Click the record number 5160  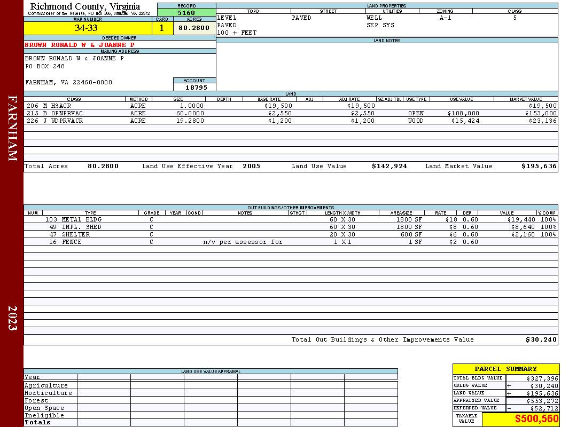click(186, 12)
